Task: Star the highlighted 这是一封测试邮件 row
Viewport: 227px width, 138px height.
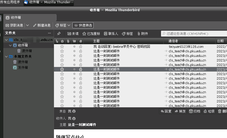Action: coord(62,69)
